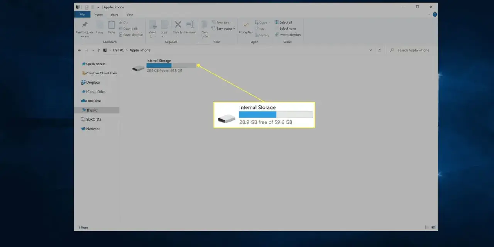Click the Copy button in Clipboard group
The image size is (494, 247).
coord(100,27)
